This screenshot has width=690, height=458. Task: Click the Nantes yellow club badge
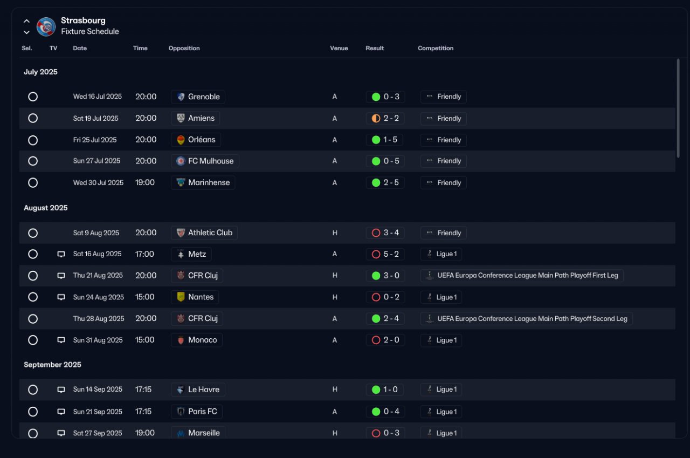click(181, 297)
